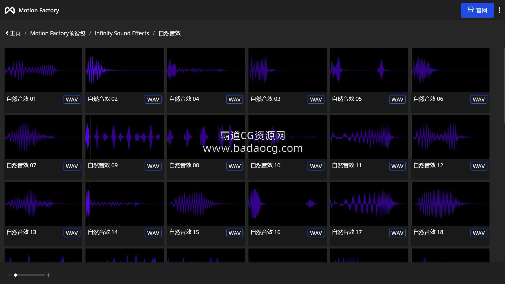505x284 pixels.
Task: Click WAV badge of 自然音效 11
Action: pyautogui.click(x=397, y=166)
